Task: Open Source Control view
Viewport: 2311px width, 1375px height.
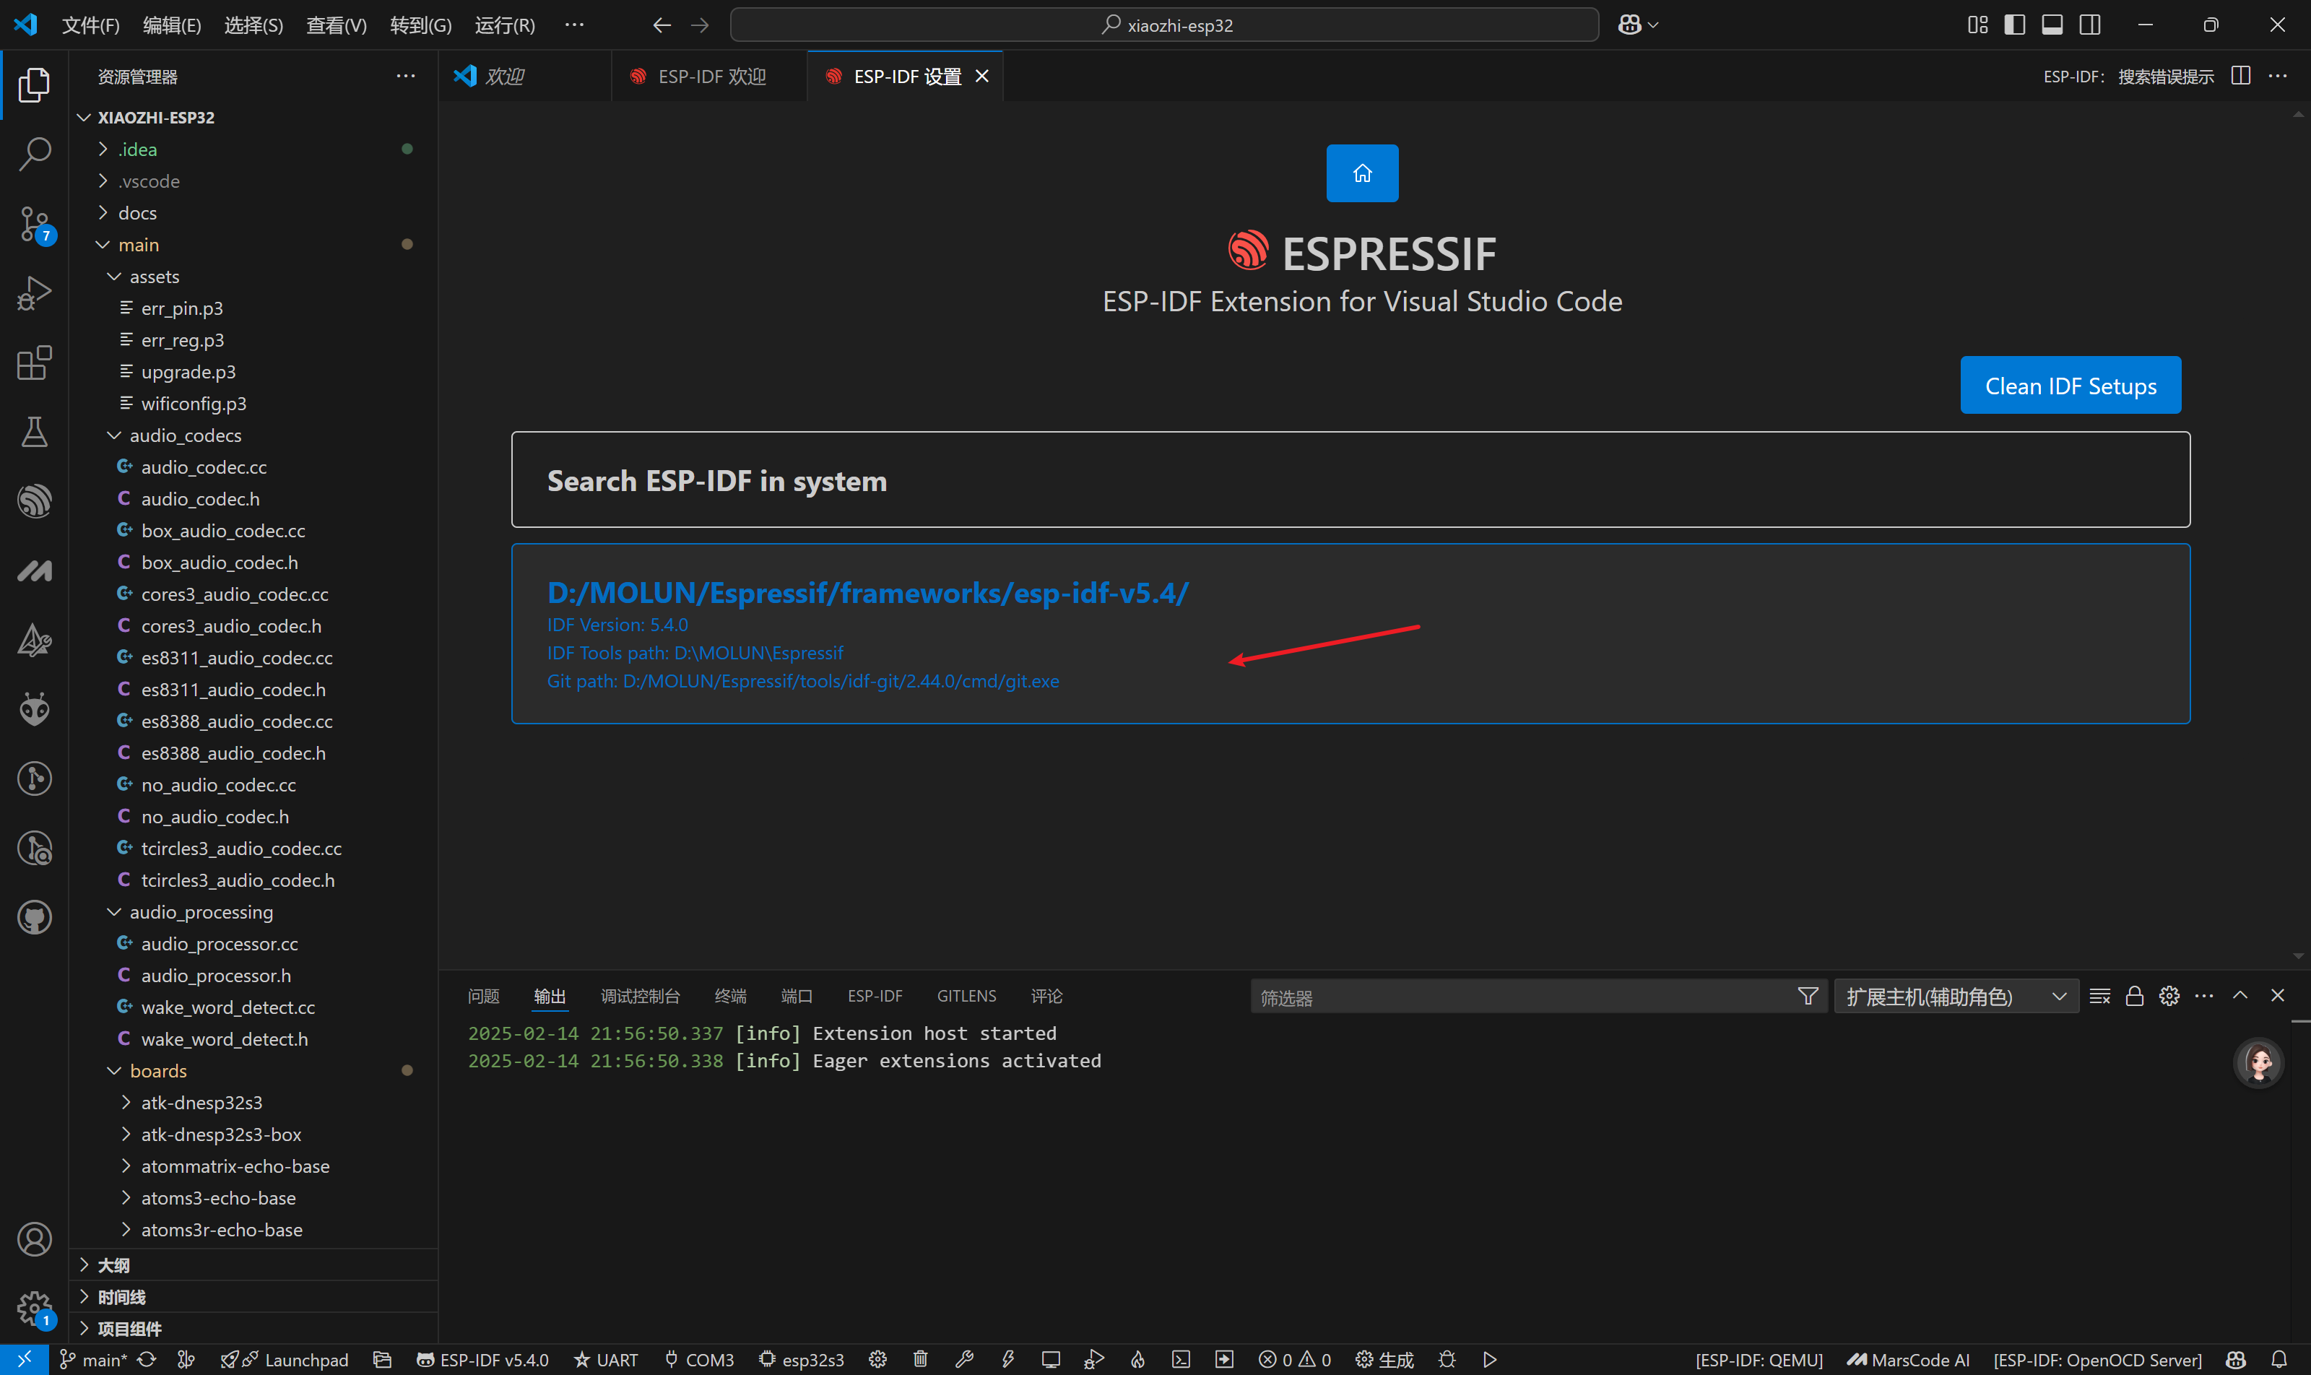Action: tap(34, 223)
